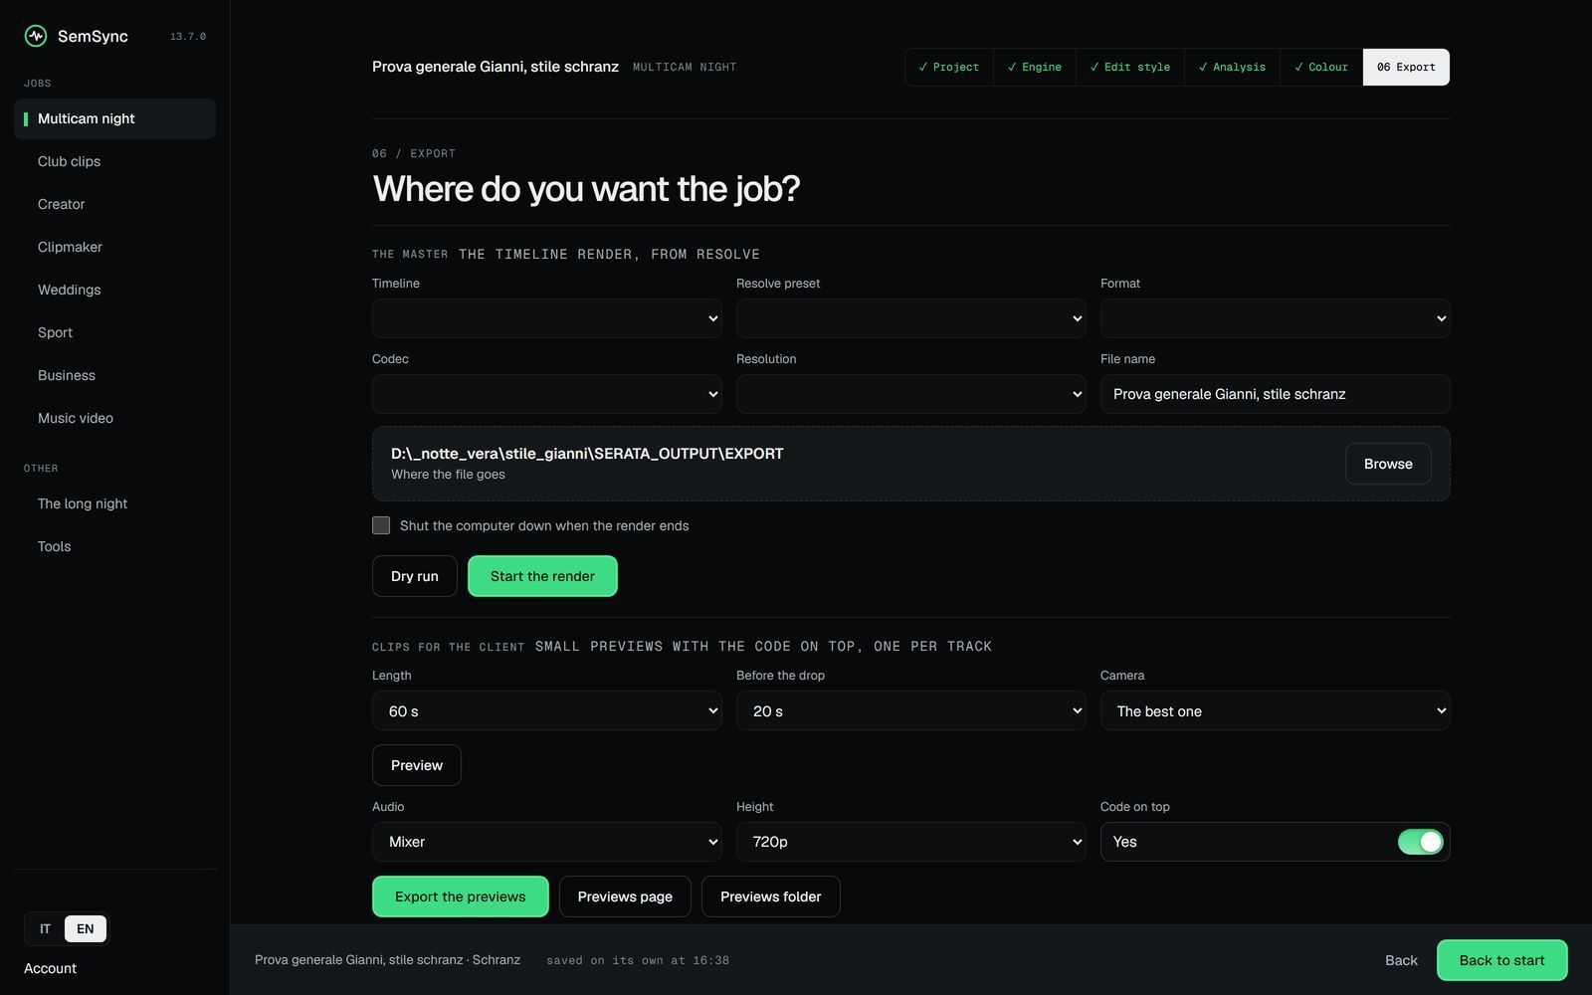
Task: Open the Resolution dropdown
Action: coord(911,394)
